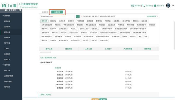The height and width of the screenshot is (100, 175).
Task: Open 考勤汇总 in the sidebar
Action: [7, 60]
